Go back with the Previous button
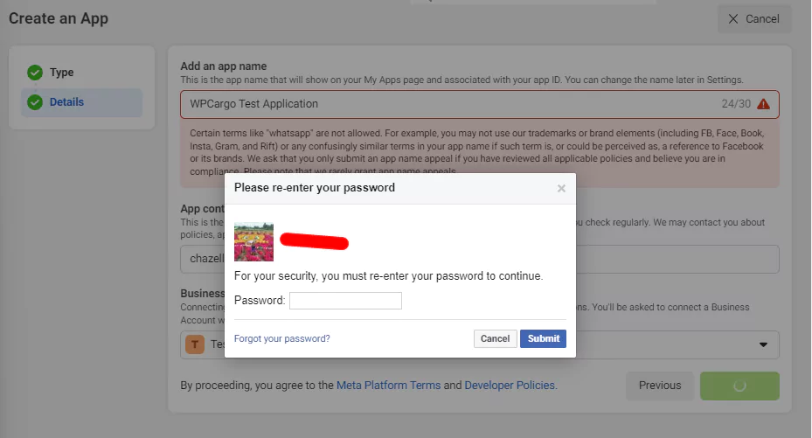This screenshot has height=438, width=812. (660, 386)
